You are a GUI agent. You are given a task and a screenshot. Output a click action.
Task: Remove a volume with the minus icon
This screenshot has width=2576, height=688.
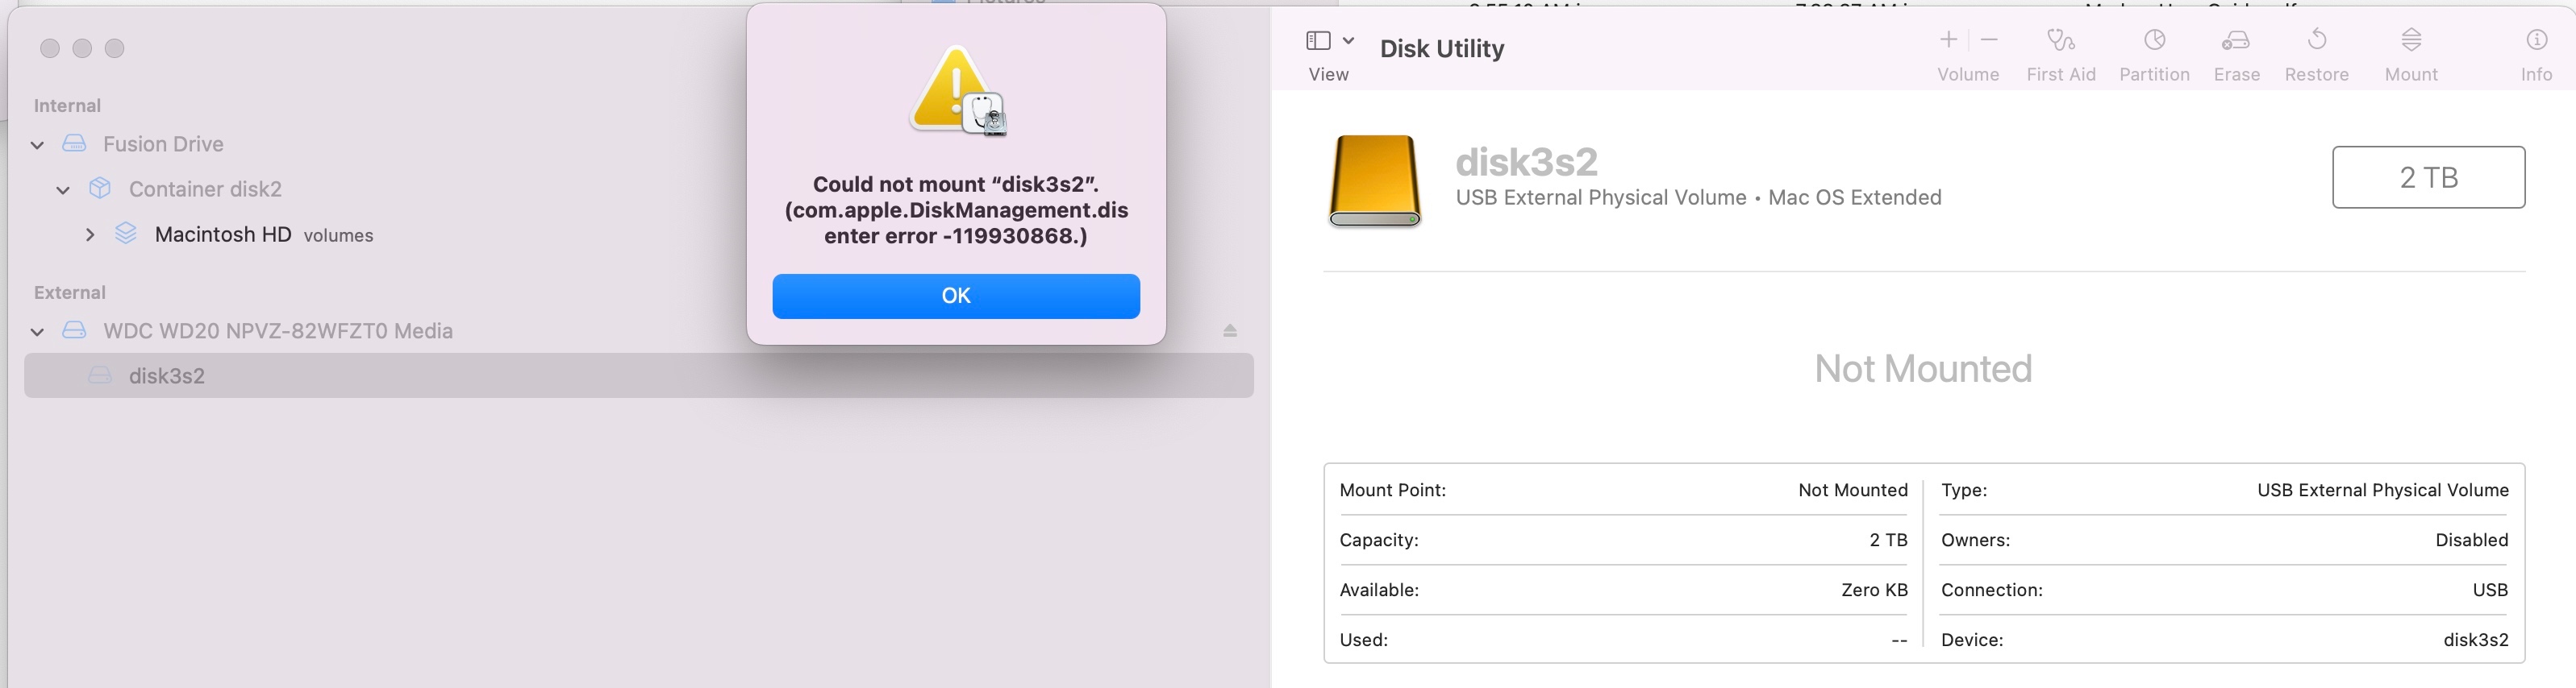1989,40
